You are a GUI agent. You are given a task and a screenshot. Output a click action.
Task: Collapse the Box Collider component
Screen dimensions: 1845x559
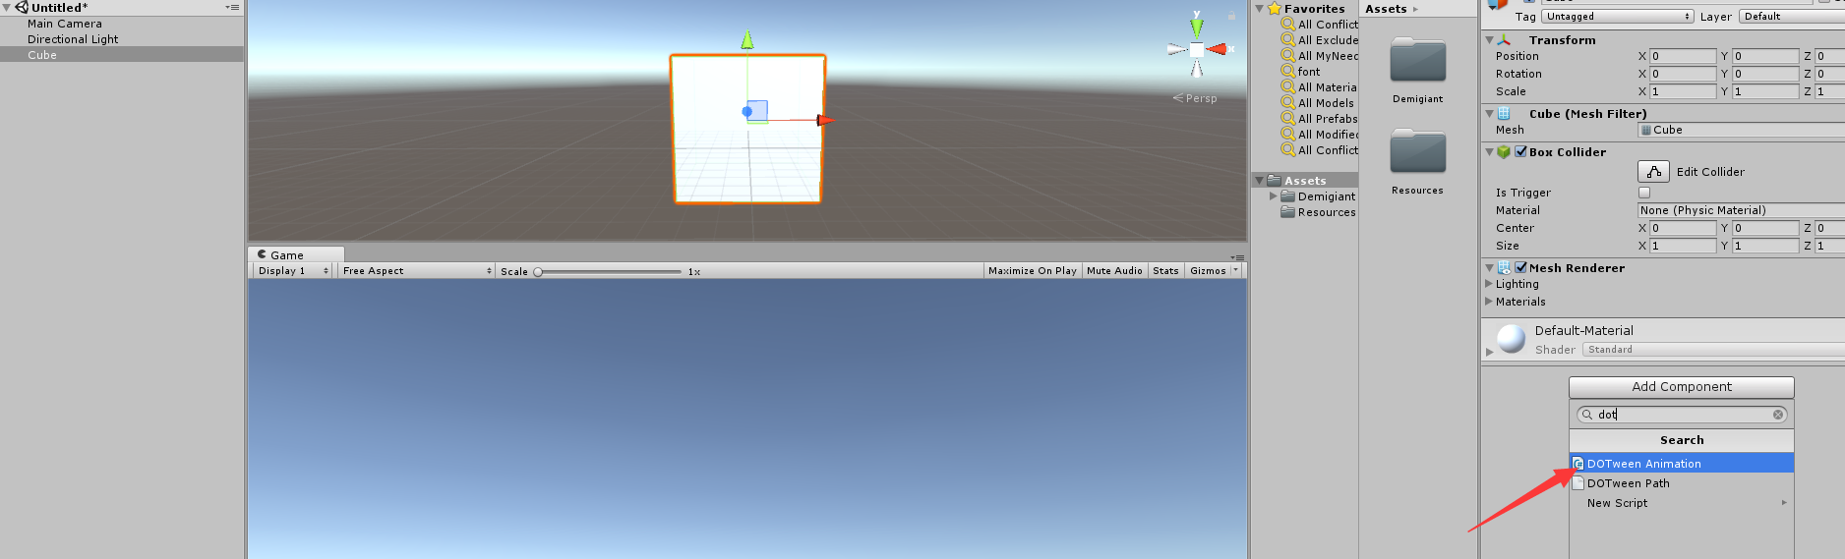pos(1489,152)
